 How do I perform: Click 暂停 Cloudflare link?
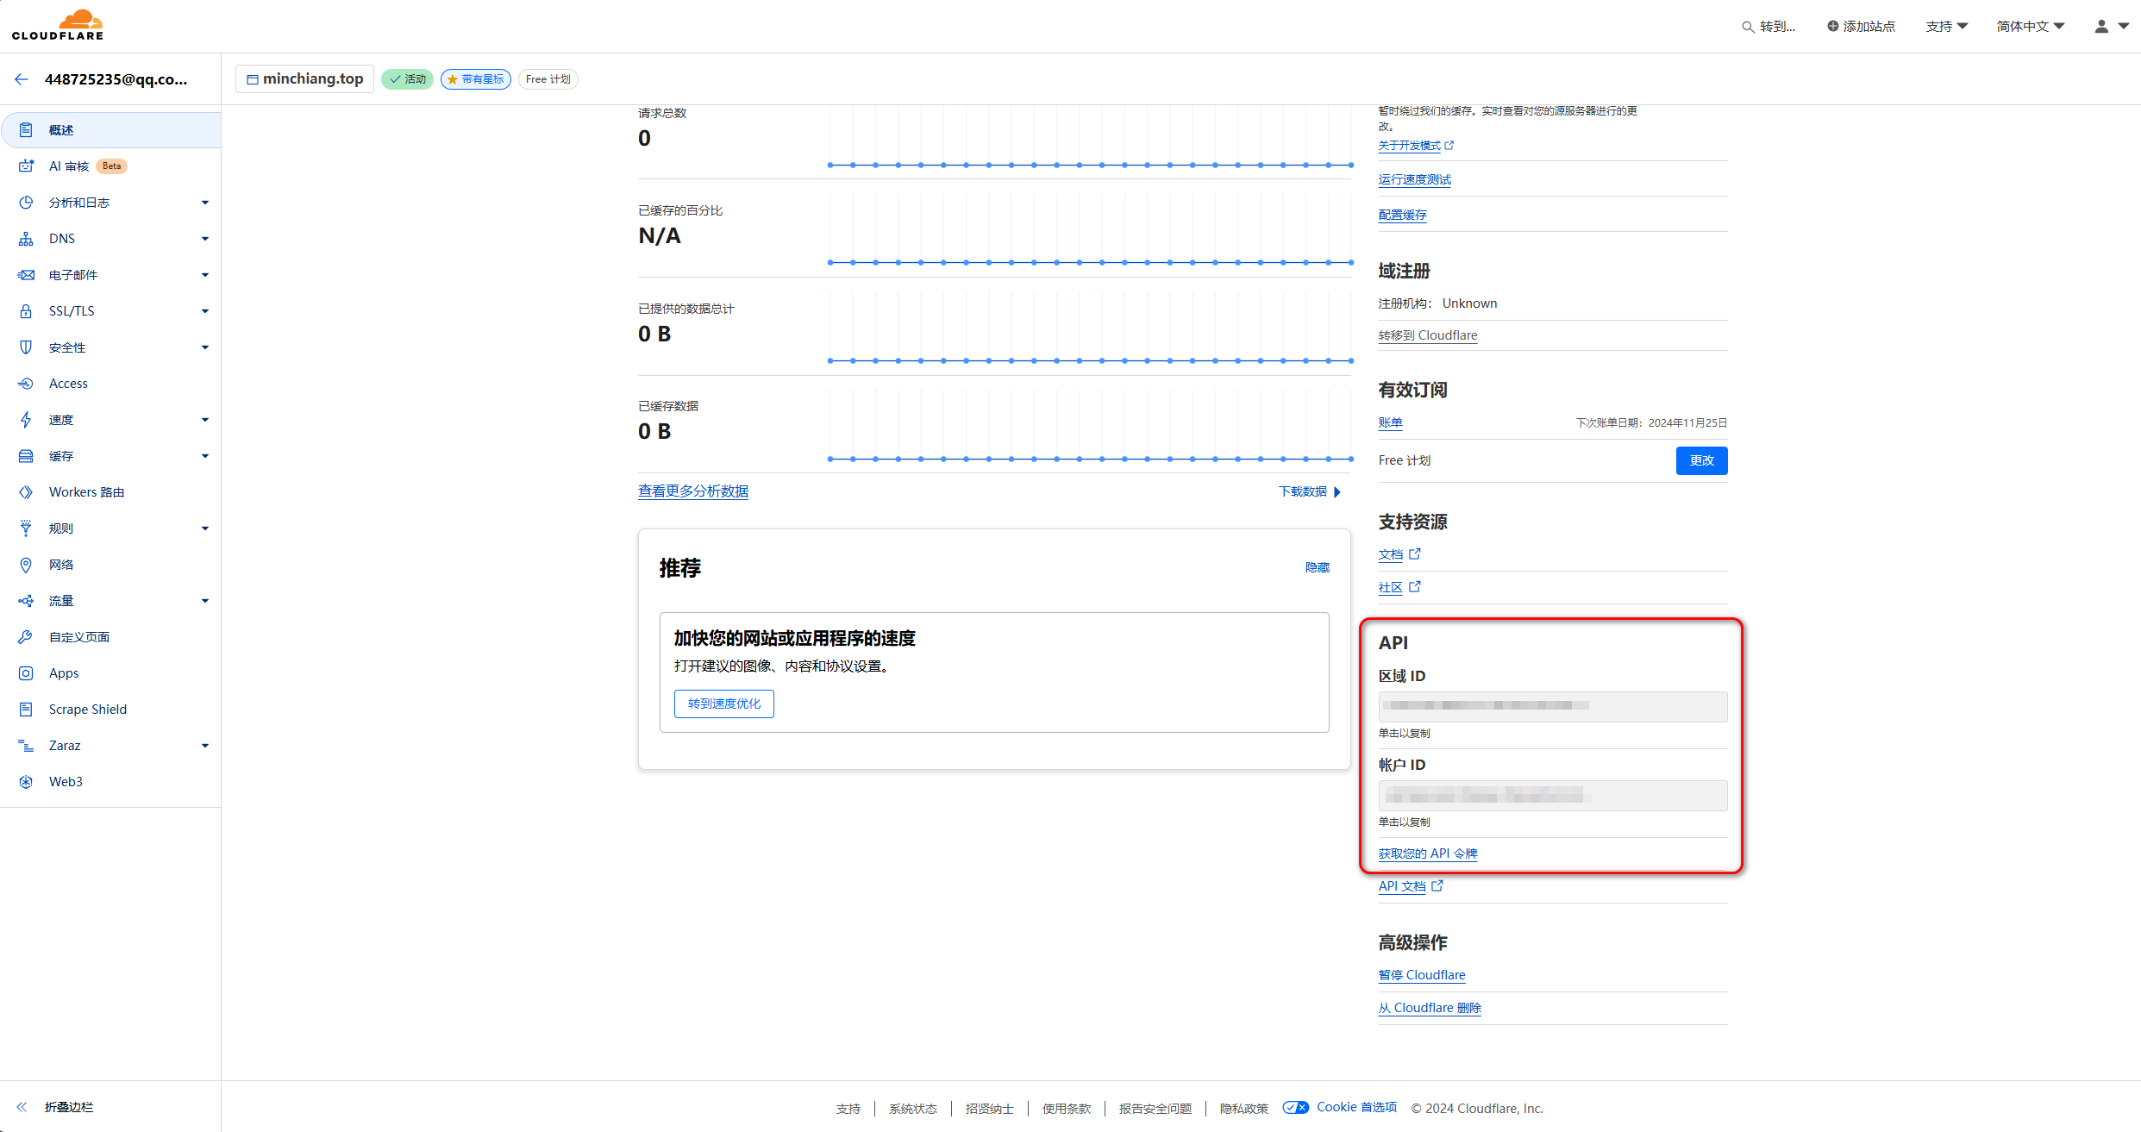coord(1421,975)
